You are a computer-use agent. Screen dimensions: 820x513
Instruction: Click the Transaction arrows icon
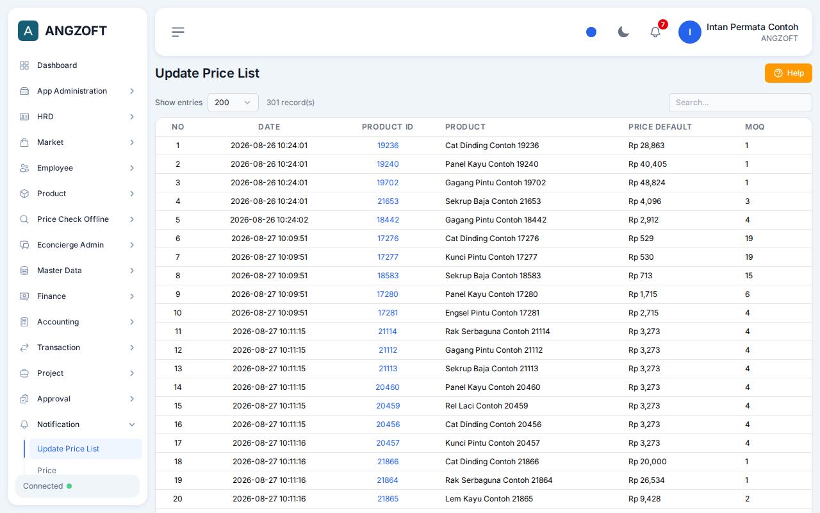24,348
